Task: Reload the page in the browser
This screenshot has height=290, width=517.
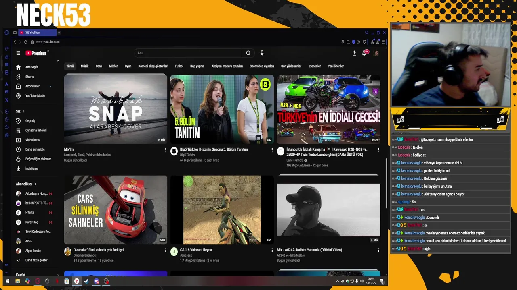Action: (25, 42)
